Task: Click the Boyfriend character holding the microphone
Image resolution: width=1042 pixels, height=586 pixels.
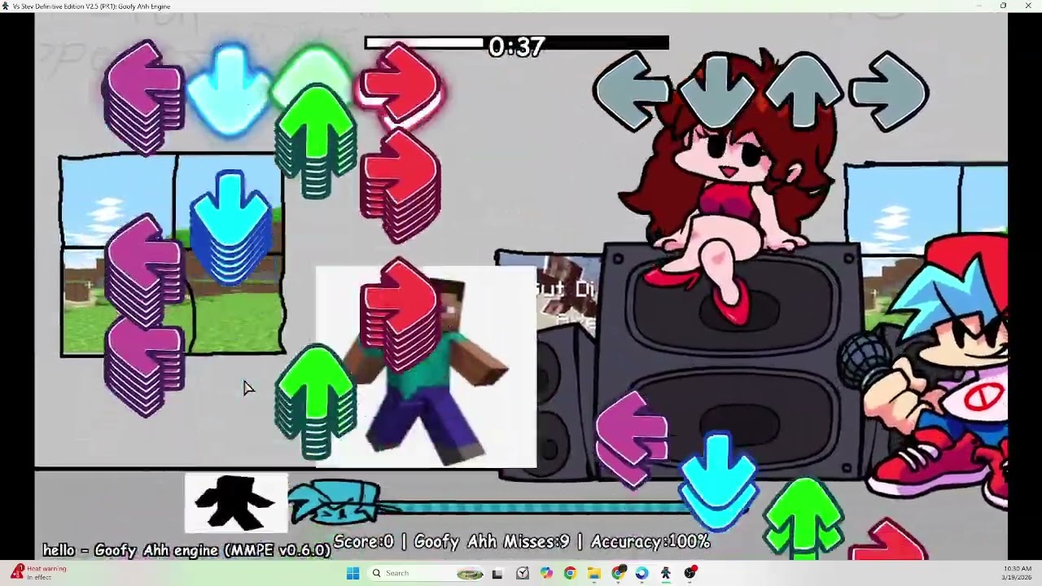Action: point(936,370)
